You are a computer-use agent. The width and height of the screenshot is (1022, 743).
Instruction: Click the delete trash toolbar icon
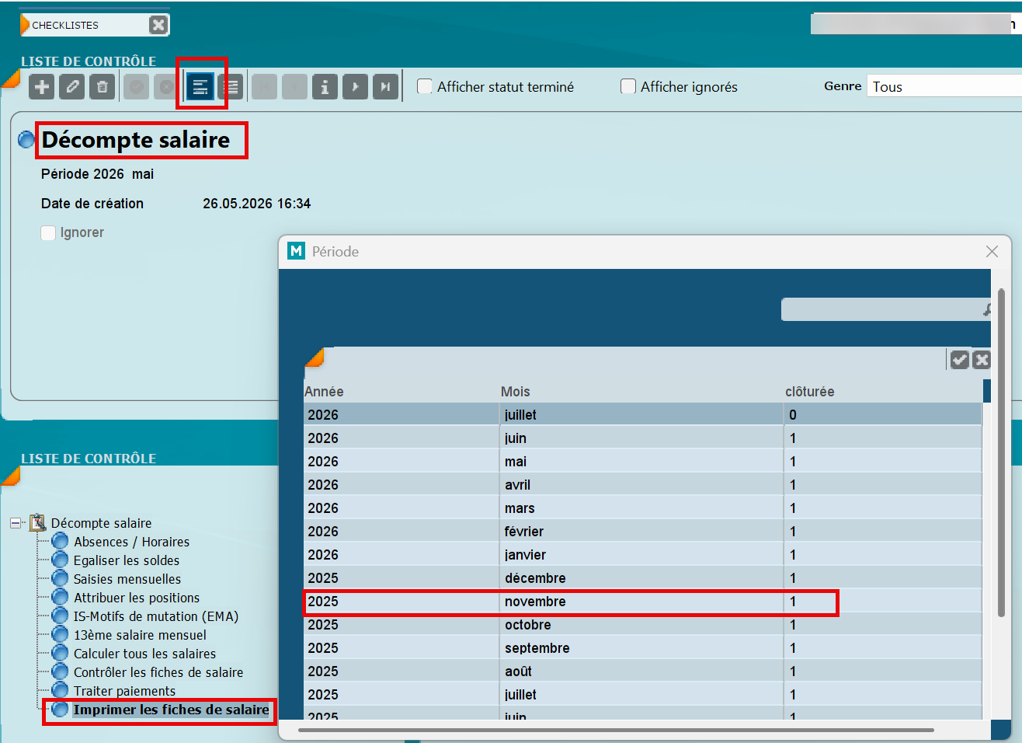tap(103, 87)
